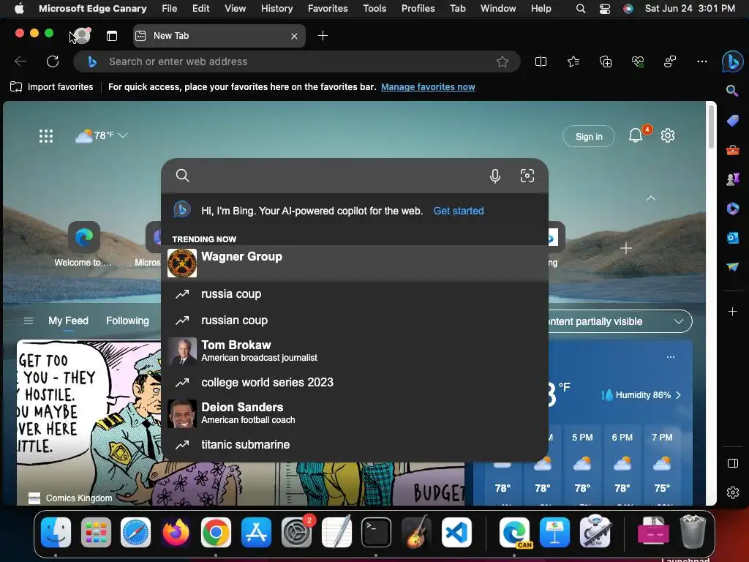This screenshot has height=562, width=749.
Task: Open Humidity 86% details chevron
Action: pyautogui.click(x=678, y=395)
